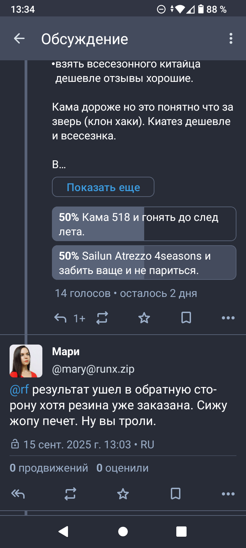Show list of 0 оценили

[x=122, y=468]
